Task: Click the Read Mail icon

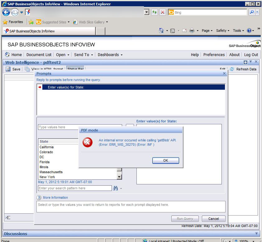Action: click(184, 31)
